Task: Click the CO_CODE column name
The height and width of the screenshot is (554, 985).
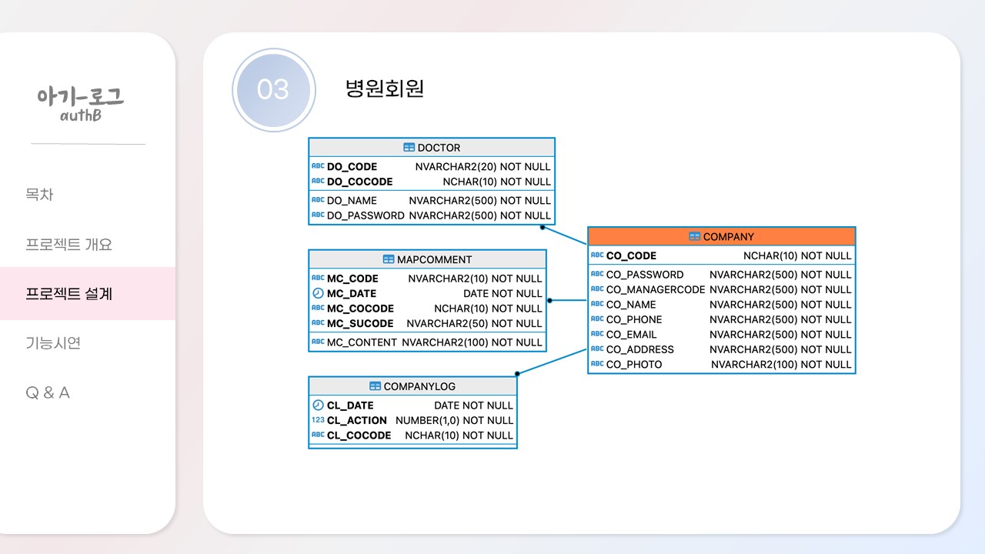Action: (x=631, y=255)
